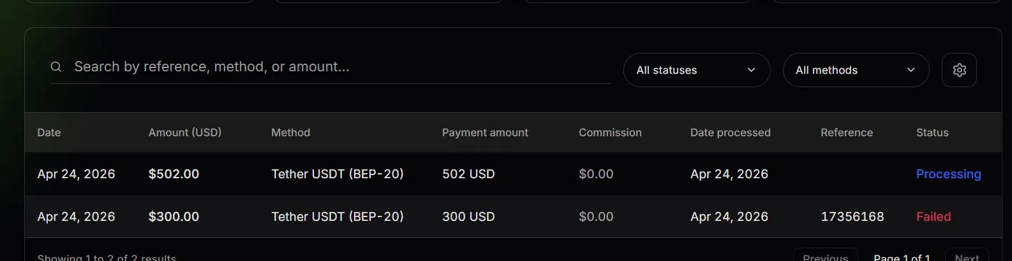Image resolution: width=1012 pixels, height=261 pixels.
Task: Click the Failed status label
Action: click(x=934, y=216)
